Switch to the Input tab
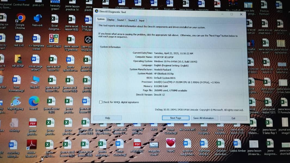Viewport: 290px width, 163px height. click(x=142, y=20)
